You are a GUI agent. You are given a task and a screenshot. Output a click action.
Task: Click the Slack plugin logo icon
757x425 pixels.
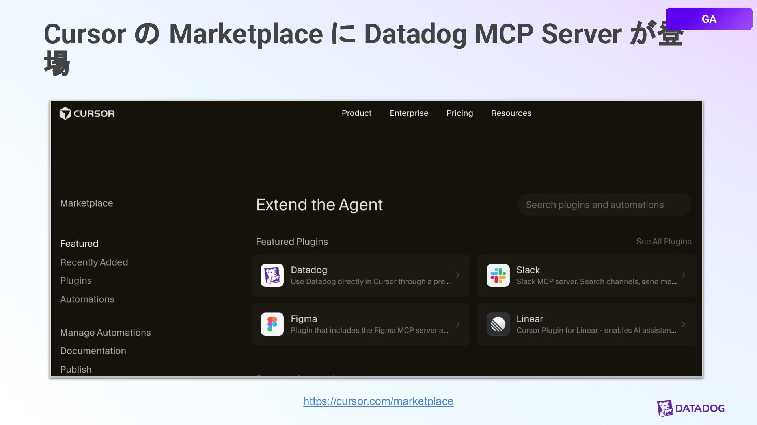point(498,275)
